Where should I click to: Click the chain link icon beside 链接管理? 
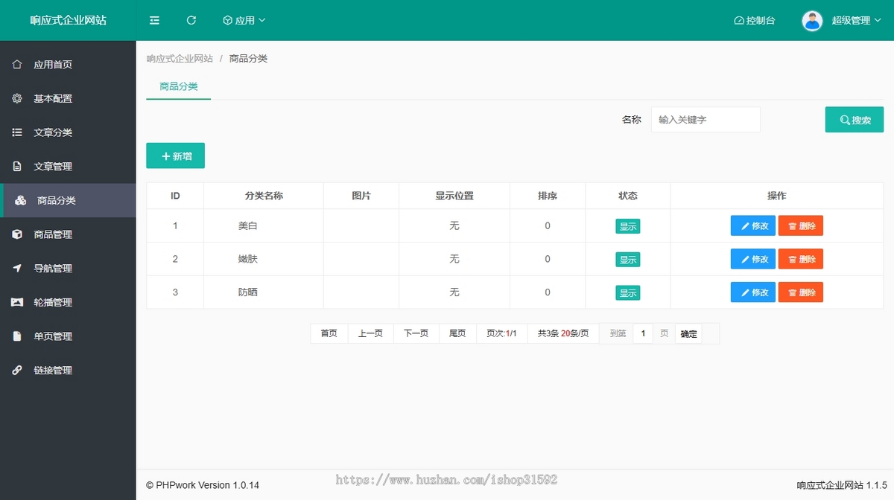point(17,371)
